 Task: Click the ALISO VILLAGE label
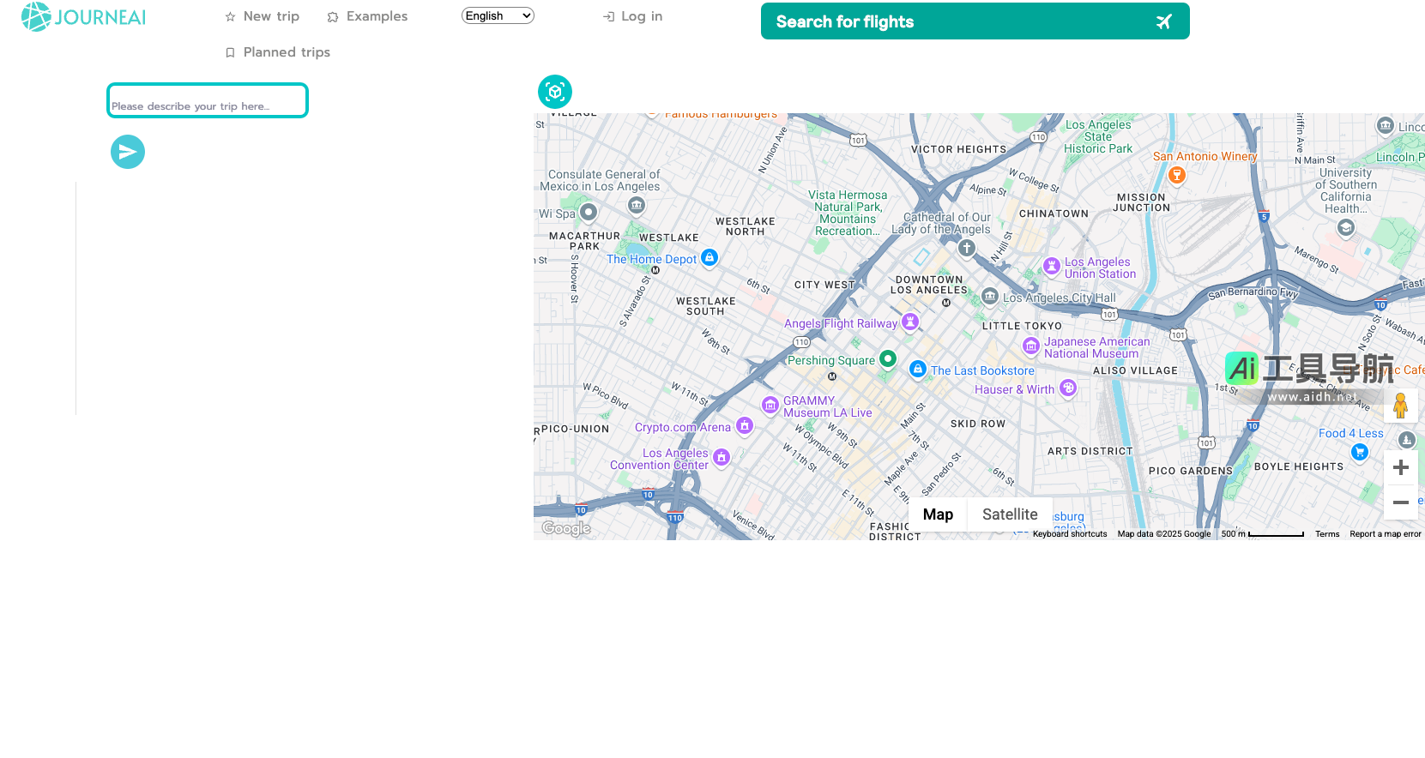pos(1135,371)
